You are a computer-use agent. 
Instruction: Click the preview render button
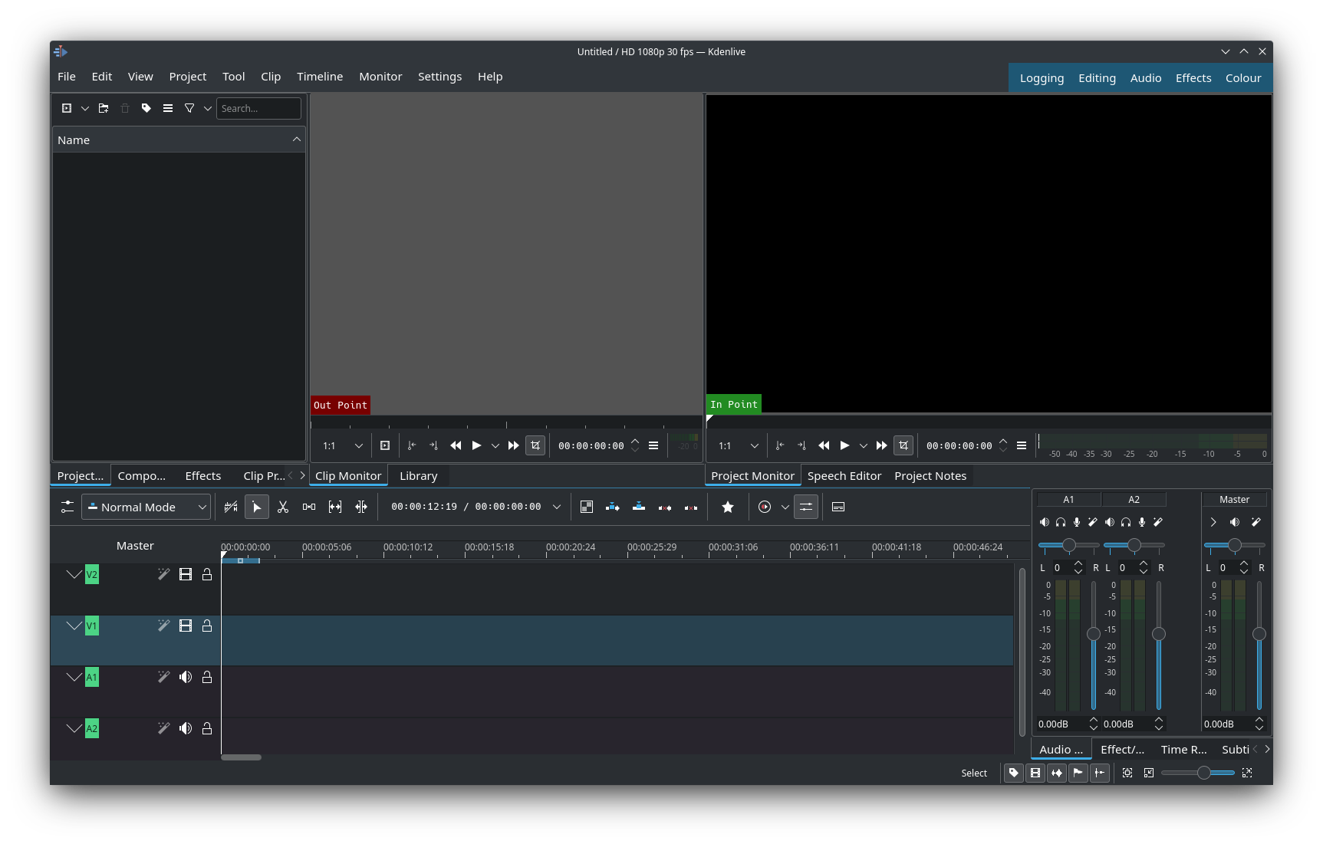765,507
